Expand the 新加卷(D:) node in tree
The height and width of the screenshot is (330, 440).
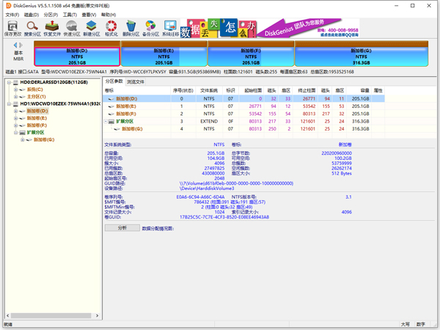click(x=15, y=111)
